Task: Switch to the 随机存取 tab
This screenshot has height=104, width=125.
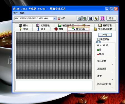Action: coord(105,25)
